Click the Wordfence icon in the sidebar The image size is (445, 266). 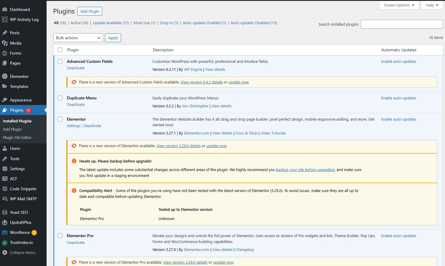point(5,232)
